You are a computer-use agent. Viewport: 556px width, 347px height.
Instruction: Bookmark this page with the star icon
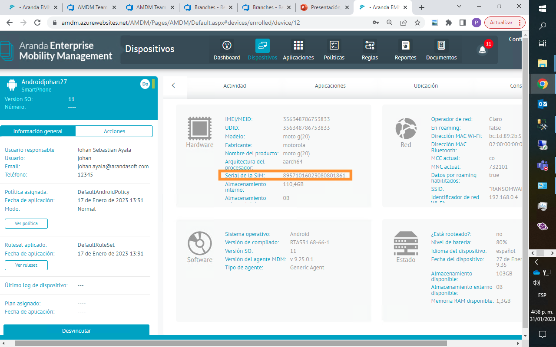click(x=417, y=23)
